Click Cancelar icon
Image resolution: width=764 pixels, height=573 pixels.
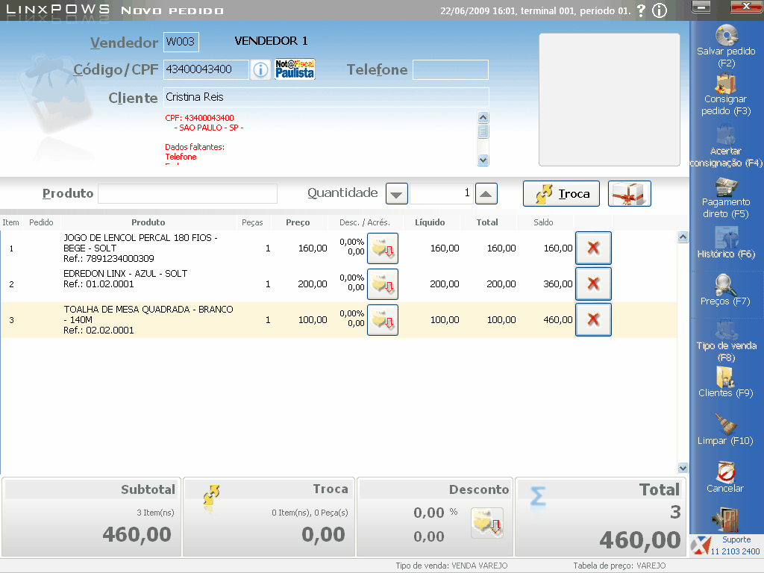coord(725,472)
